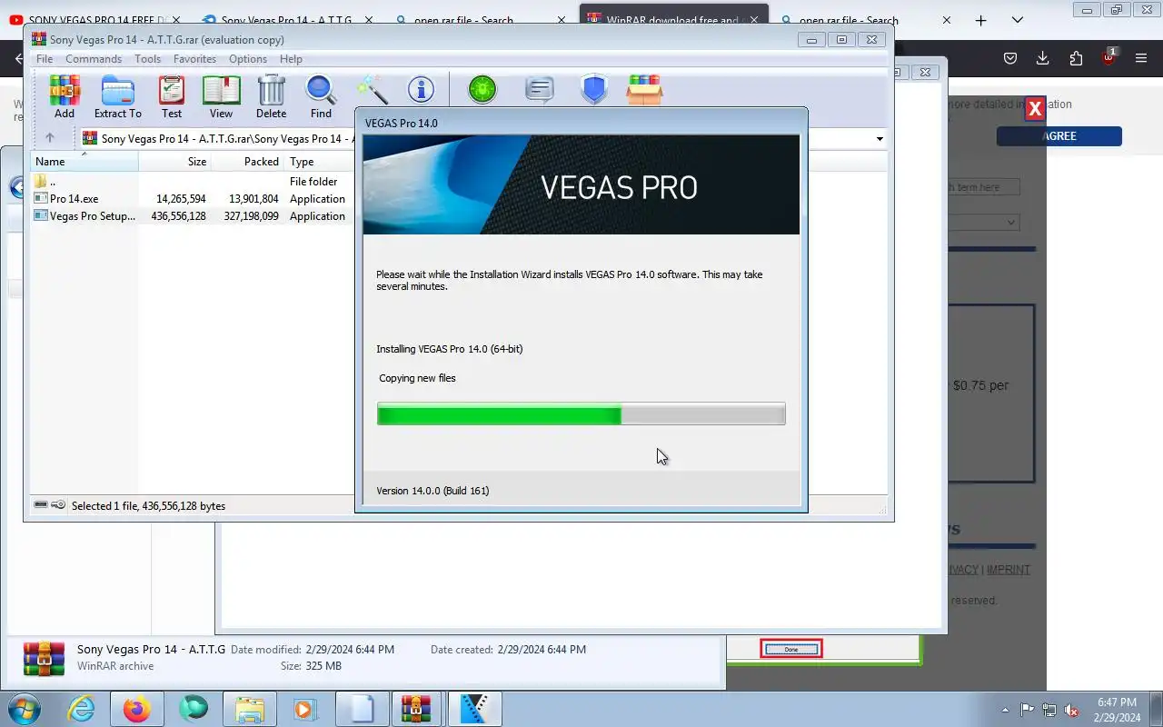Expand the browser list-all-tabs chevron
The image size is (1163, 727).
coord(1018,20)
